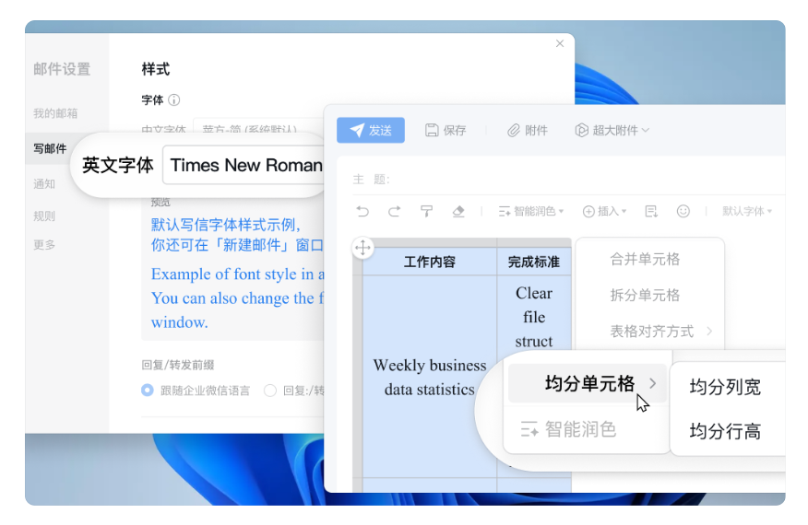The image size is (808, 525).
Task: Select 均分列宽 in the submenu
Action: [725, 388]
